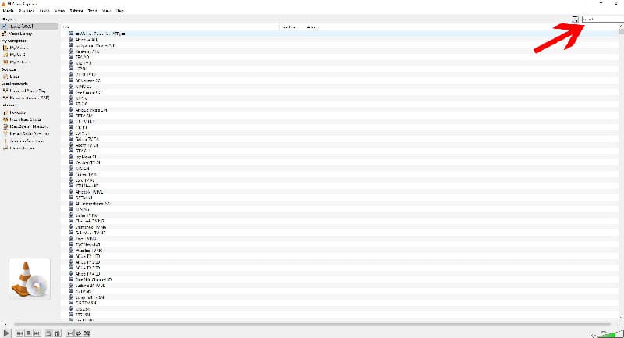The height and width of the screenshot is (338, 624).
Task: Select the Tele Congo CG row
Action: [339, 92]
